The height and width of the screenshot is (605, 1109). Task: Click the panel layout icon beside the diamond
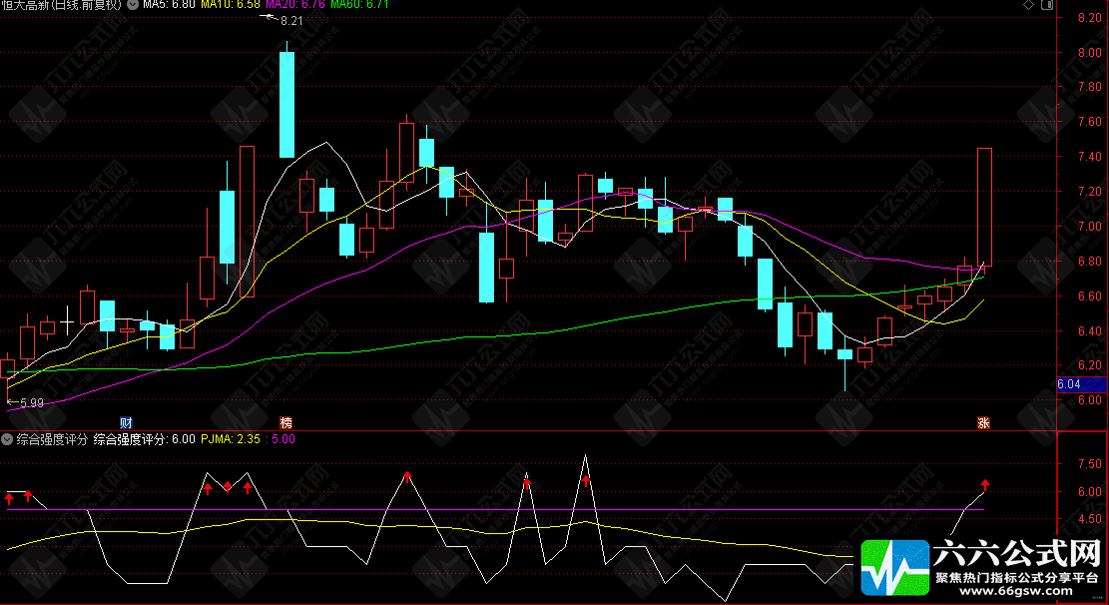(1047, 5)
